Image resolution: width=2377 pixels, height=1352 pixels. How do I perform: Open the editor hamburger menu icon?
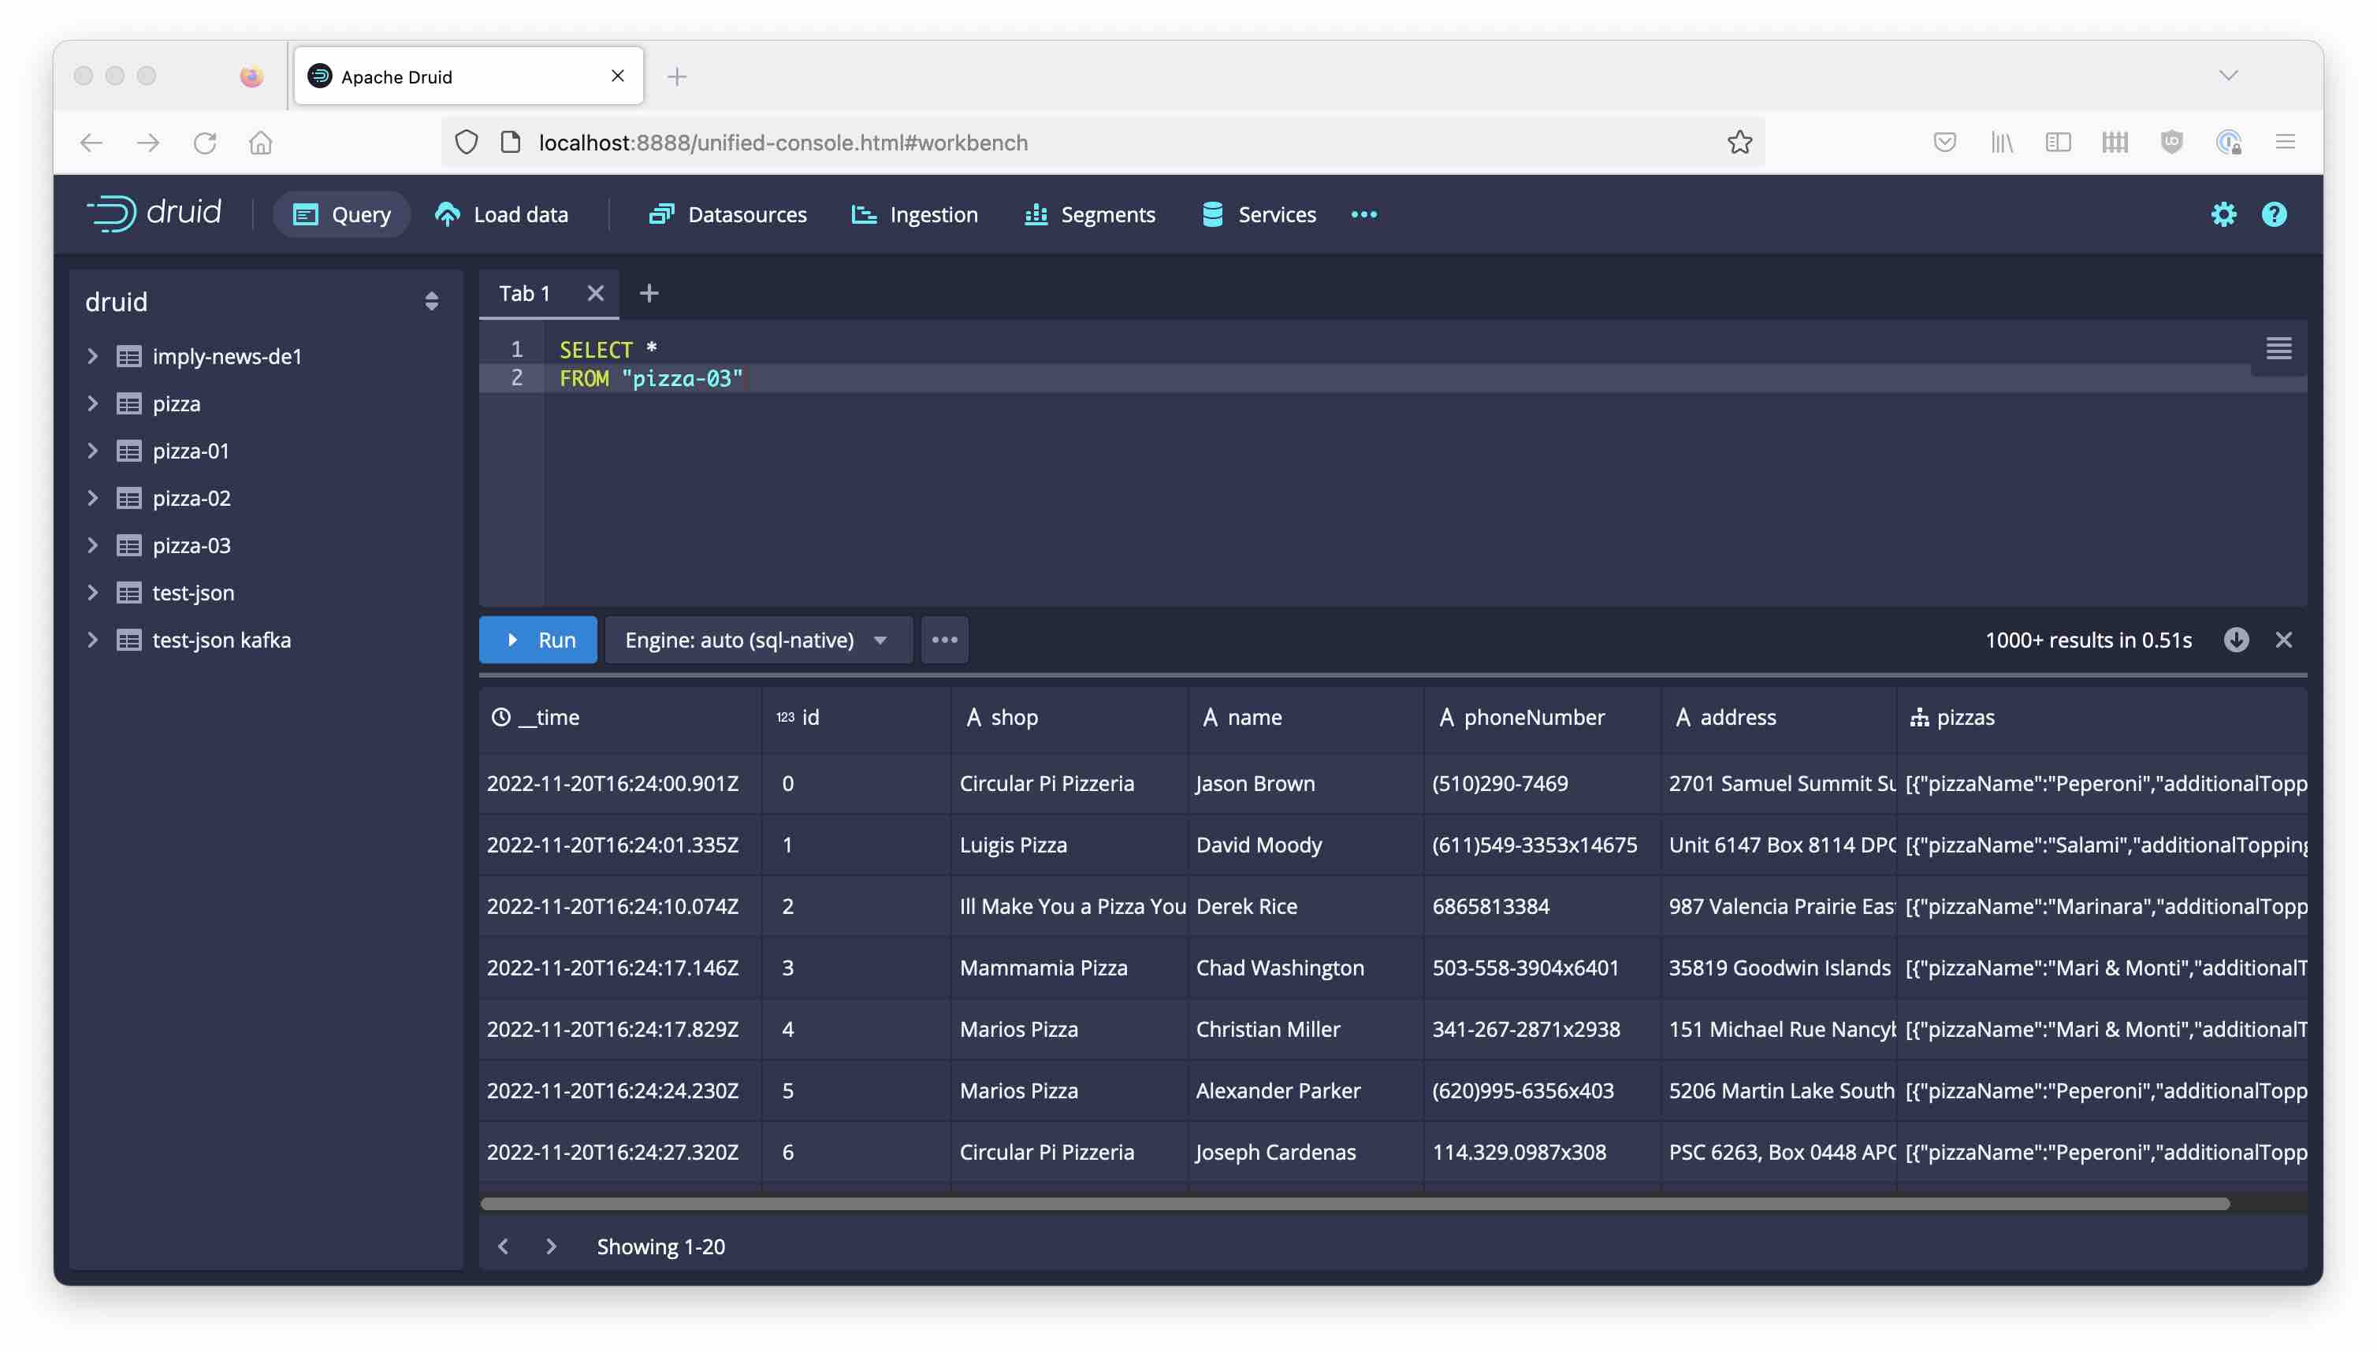[x=2278, y=348]
